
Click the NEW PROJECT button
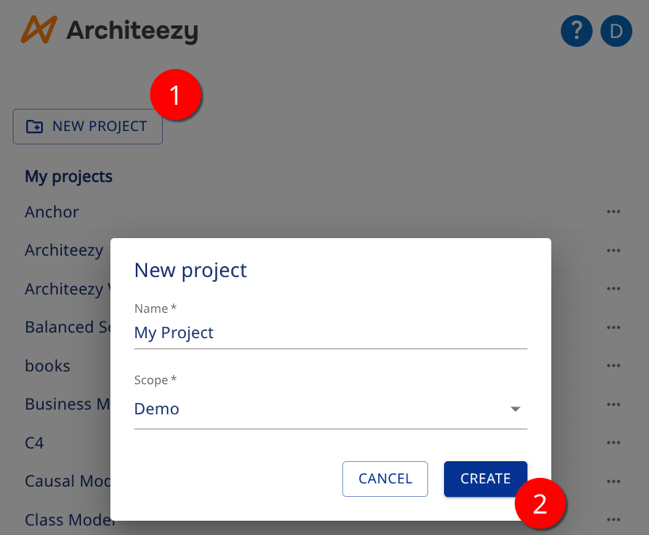87,125
